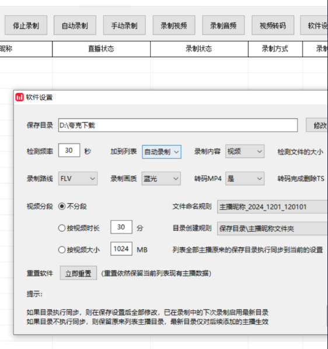This screenshot has height=349, width=328.
Task: Open the 加到列表 dropdown showing 自动录制
Action: click(162, 152)
